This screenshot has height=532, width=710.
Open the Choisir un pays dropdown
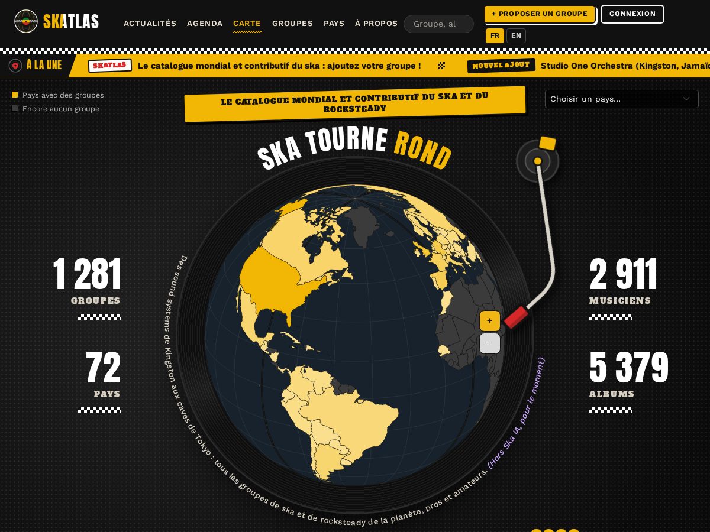(x=621, y=99)
